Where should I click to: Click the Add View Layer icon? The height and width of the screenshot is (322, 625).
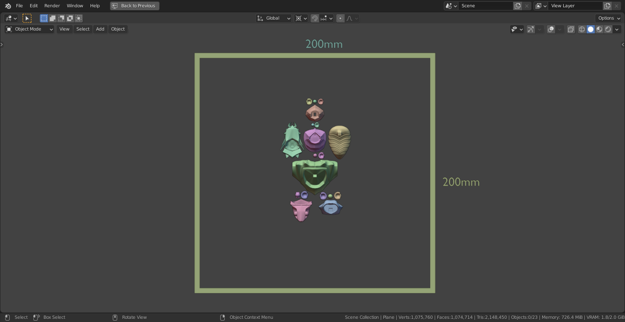click(x=607, y=6)
